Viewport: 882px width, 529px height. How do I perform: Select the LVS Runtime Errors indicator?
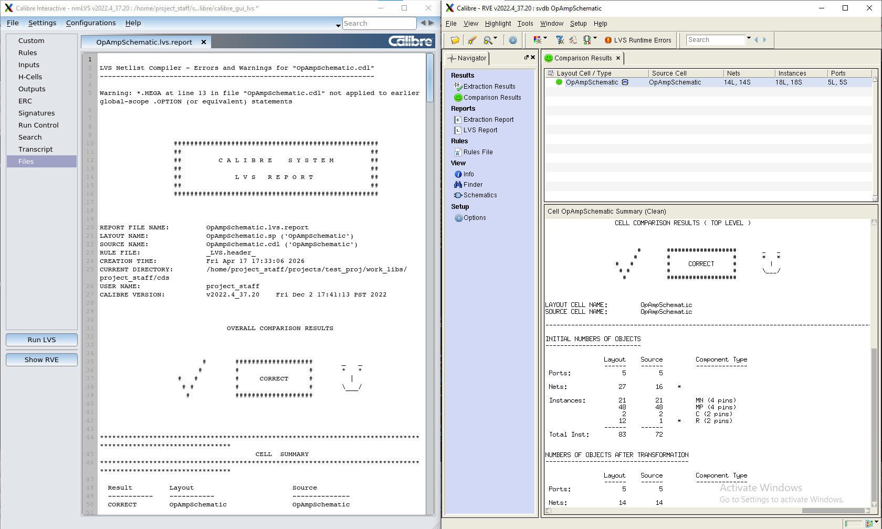coord(638,40)
